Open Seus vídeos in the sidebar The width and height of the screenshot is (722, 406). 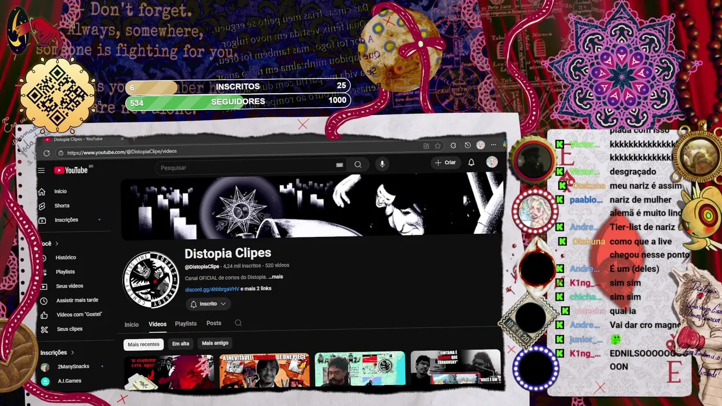click(69, 286)
